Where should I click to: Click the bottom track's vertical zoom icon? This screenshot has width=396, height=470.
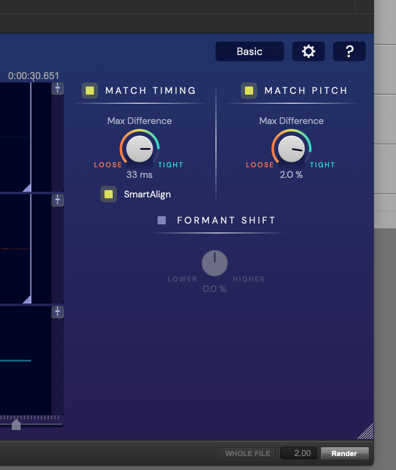[x=58, y=312]
